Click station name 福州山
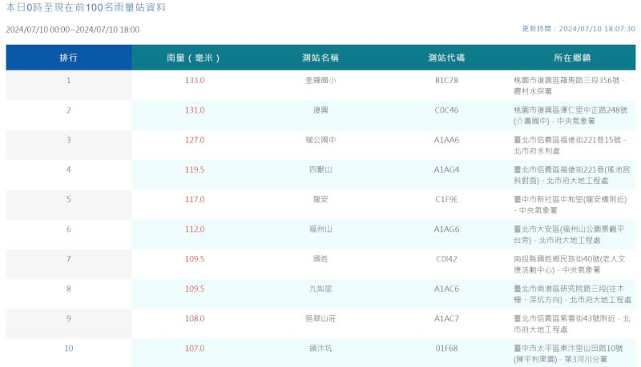 (x=320, y=229)
